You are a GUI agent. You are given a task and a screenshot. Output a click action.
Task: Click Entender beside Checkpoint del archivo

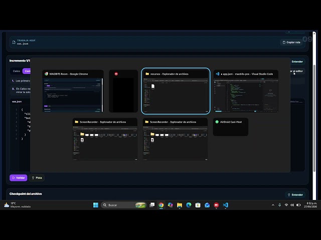(295, 194)
